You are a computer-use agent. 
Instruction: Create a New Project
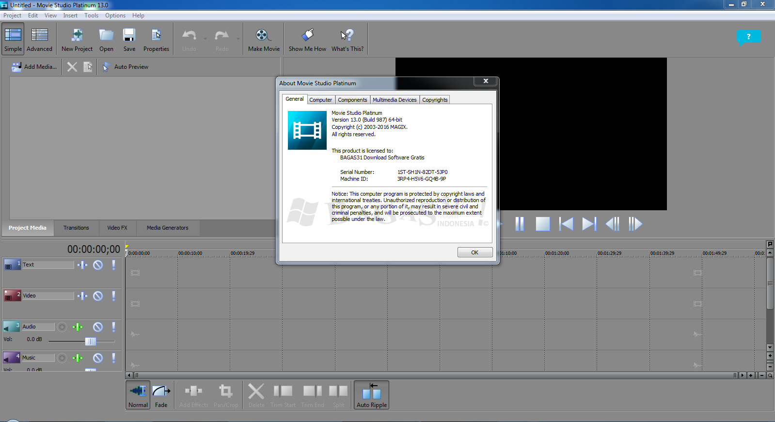tap(77, 40)
